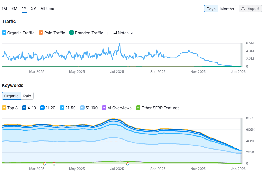Show the All time range
This screenshot has height=176, width=265.
point(47,9)
